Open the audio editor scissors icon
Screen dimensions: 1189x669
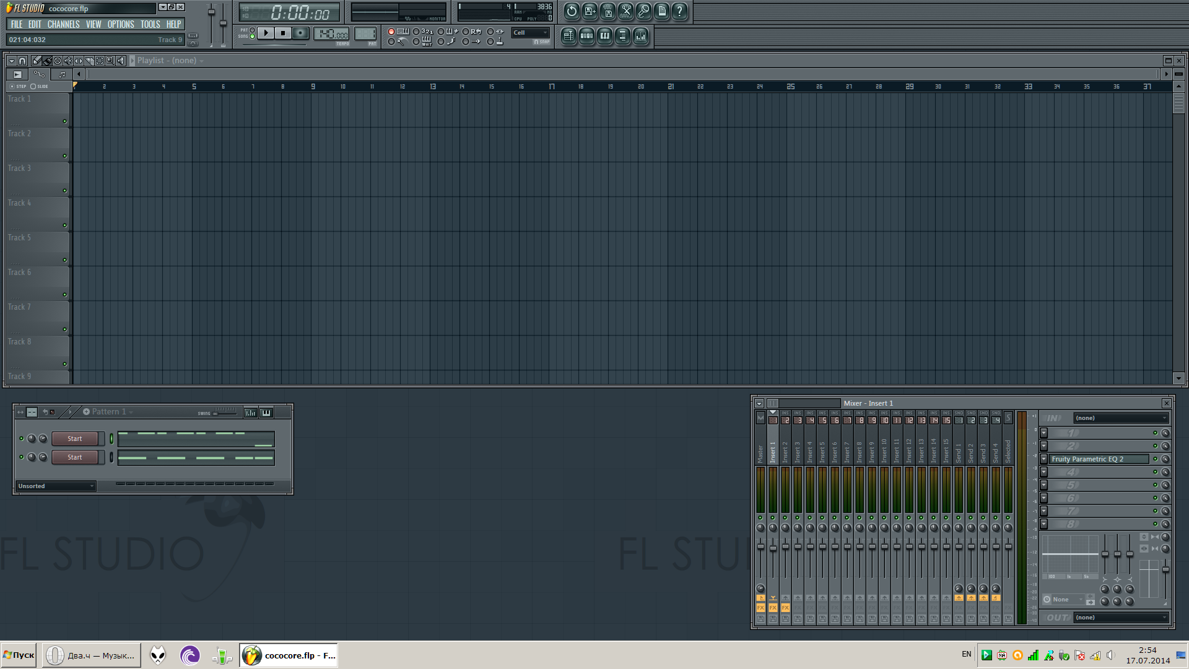(625, 11)
